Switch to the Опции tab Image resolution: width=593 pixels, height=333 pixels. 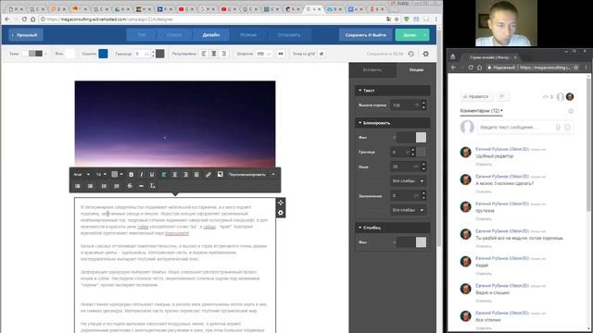pos(416,70)
